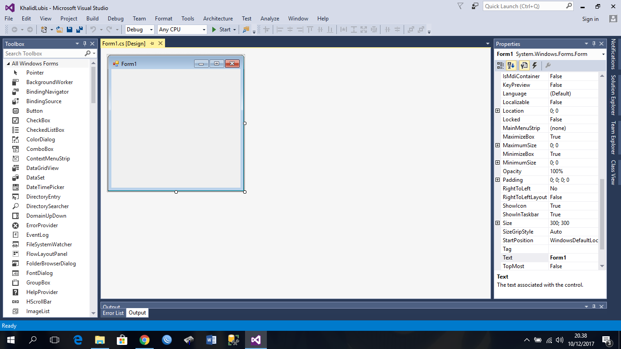Open Google Chrome from the taskbar
Image resolution: width=621 pixels, height=349 pixels.
144,339
